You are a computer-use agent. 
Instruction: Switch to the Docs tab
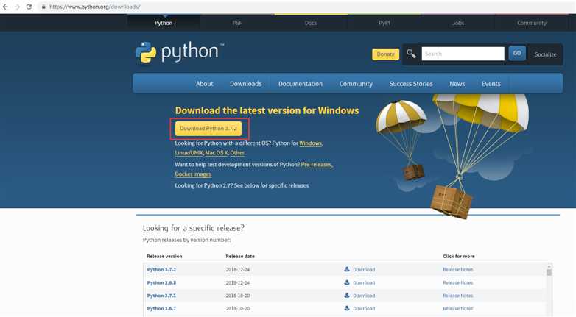click(x=311, y=23)
